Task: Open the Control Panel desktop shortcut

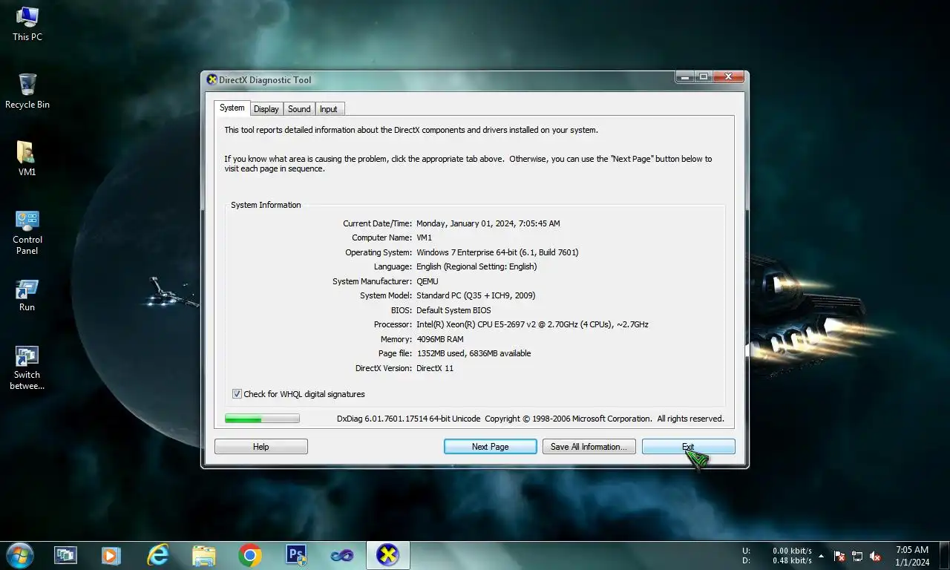Action: coord(27,232)
